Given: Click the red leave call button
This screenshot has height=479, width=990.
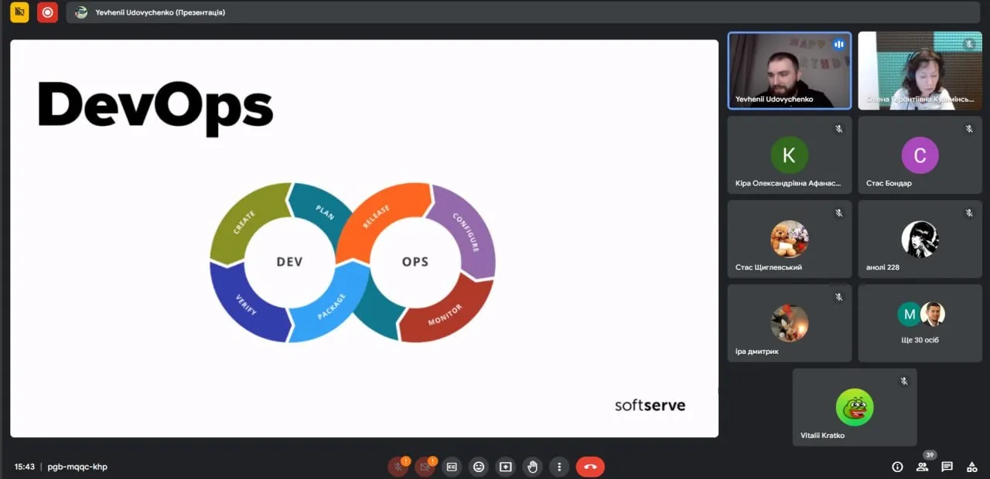Looking at the screenshot, I should 590,467.
